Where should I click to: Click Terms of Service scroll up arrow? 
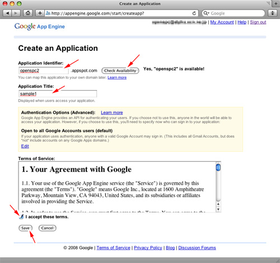(218, 204)
